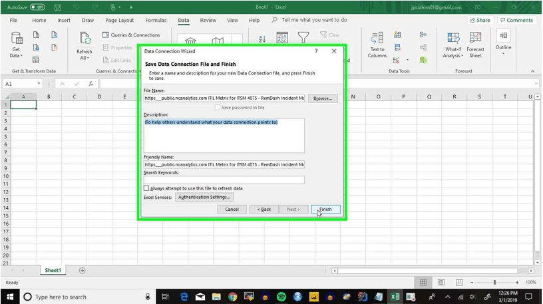The height and width of the screenshot is (304, 543).
Task: Click the Cancel button in wizard
Action: point(232,209)
